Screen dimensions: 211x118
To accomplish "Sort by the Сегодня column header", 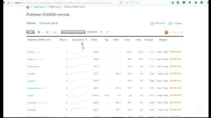I will tap(149, 40).
